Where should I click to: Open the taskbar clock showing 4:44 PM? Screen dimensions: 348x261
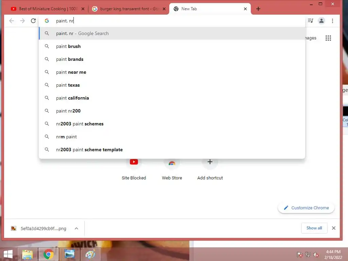[x=333, y=255]
